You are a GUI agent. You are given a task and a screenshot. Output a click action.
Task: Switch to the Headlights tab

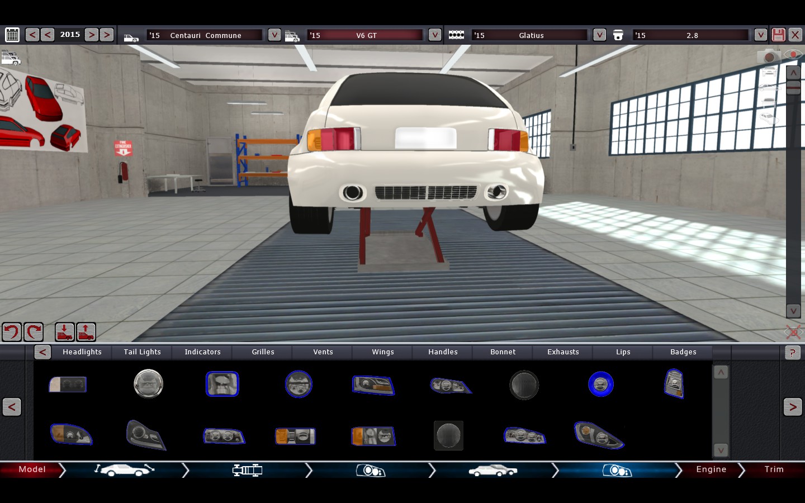click(x=82, y=352)
